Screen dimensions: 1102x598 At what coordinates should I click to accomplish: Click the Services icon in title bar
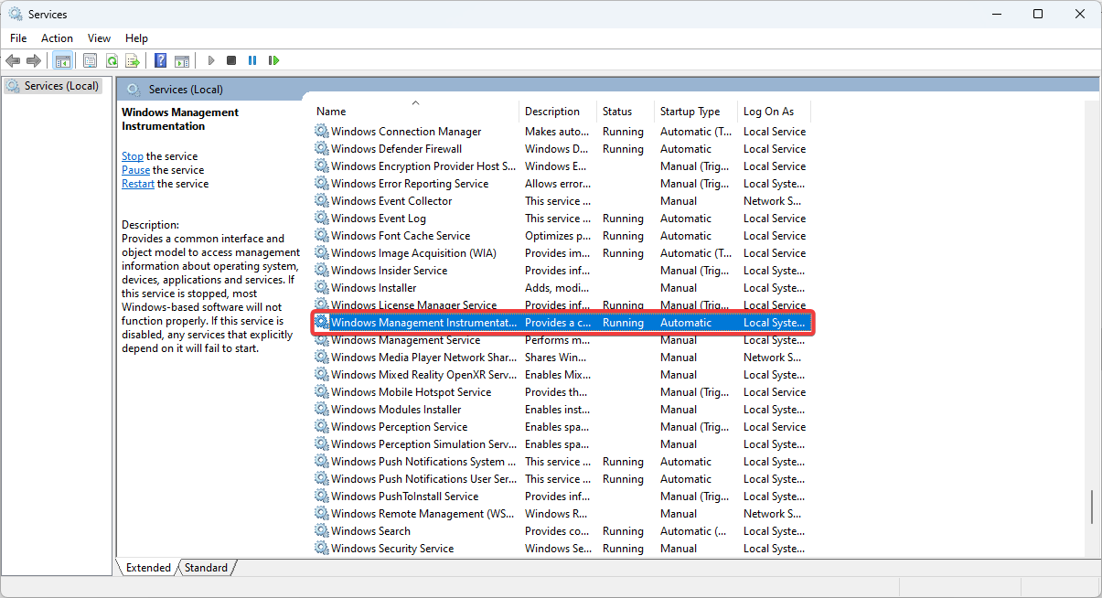[x=16, y=15]
